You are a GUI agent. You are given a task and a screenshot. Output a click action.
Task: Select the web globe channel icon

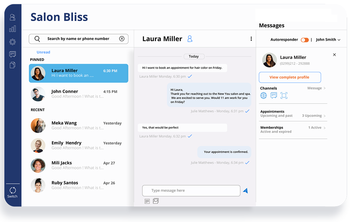click(x=263, y=95)
